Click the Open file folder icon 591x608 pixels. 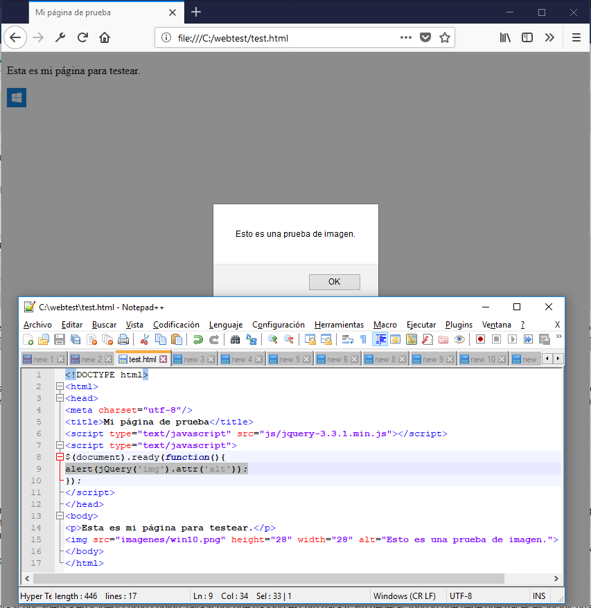point(44,340)
